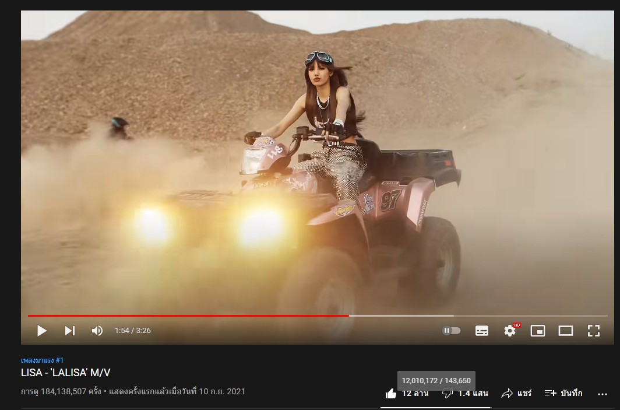This screenshot has width=620, height=410.
Task: Click the share arrow icon
Action: click(507, 393)
